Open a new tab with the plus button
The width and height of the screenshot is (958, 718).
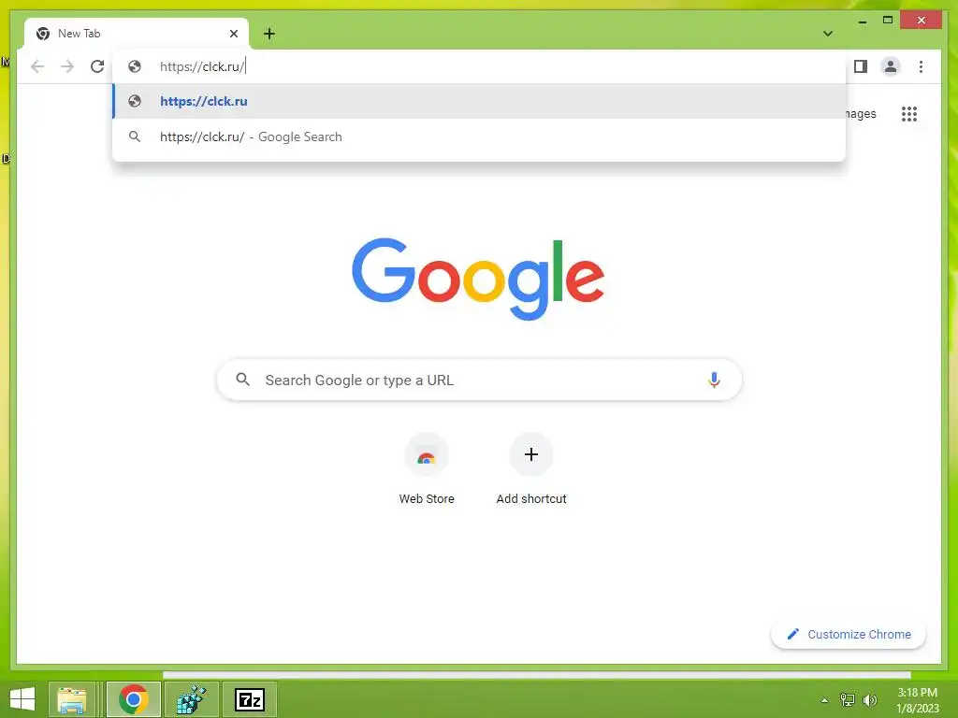(269, 34)
